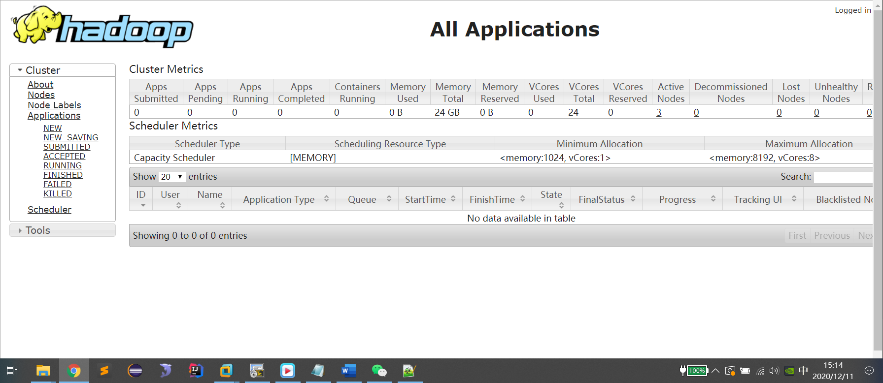The image size is (883, 383).
Task: Click the Hadoop elephant logo
Action: [102, 27]
